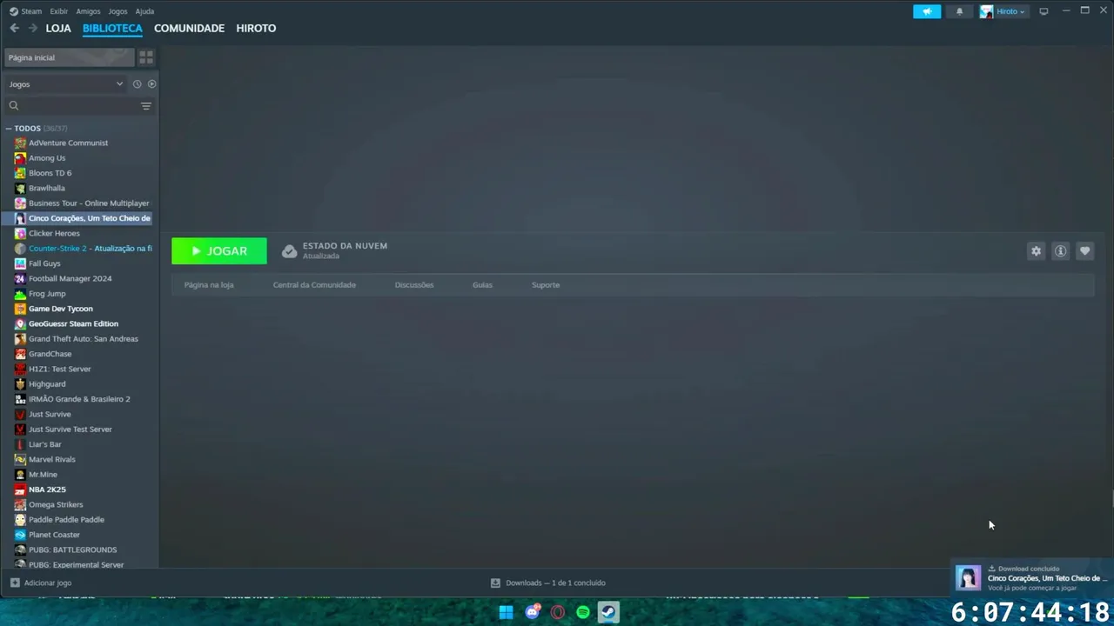The width and height of the screenshot is (1114, 626).
Task: Click the green JOGAR play button
Action: (219, 251)
